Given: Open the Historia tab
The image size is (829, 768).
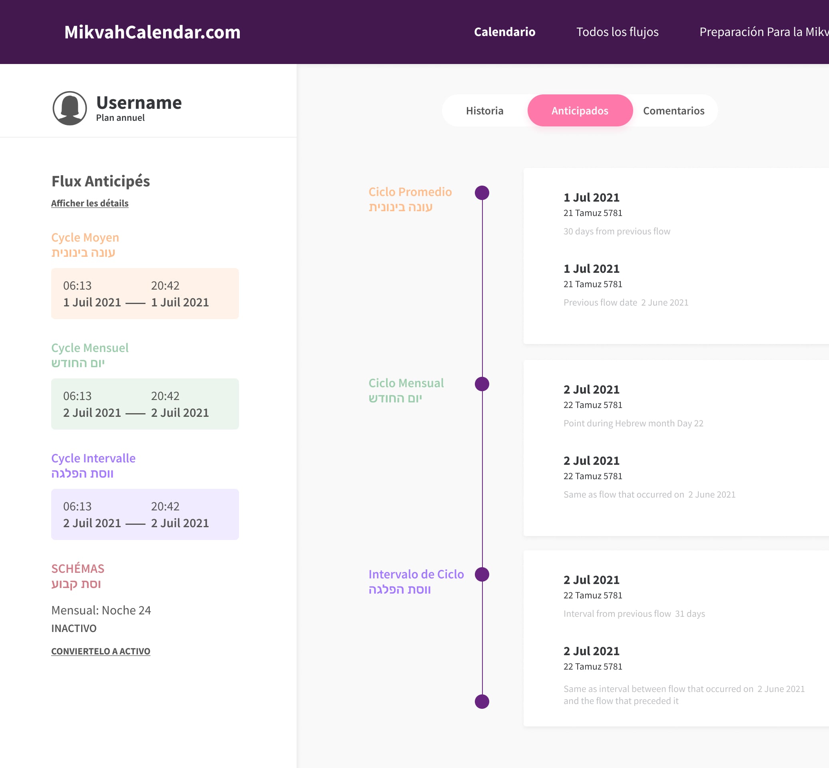Looking at the screenshot, I should tap(484, 110).
